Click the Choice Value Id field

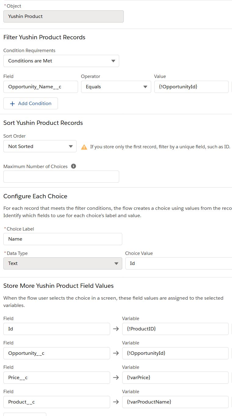point(178,263)
